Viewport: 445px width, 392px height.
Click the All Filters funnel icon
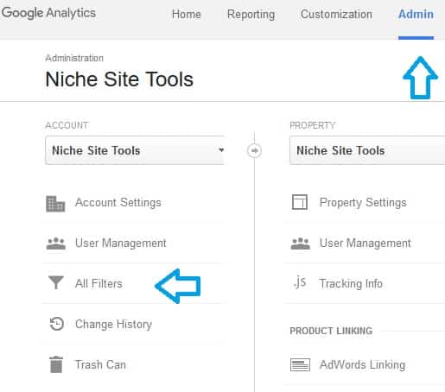point(56,282)
